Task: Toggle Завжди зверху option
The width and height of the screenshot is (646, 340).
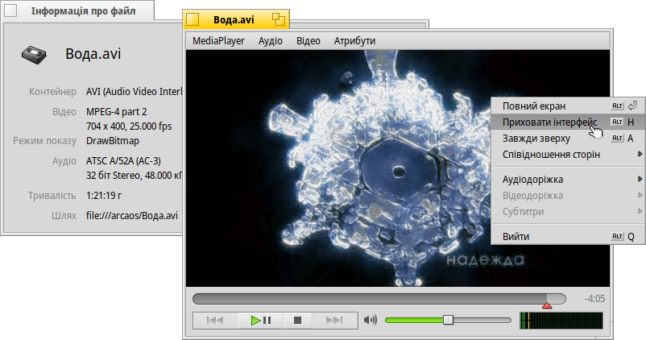Action: pos(568,138)
